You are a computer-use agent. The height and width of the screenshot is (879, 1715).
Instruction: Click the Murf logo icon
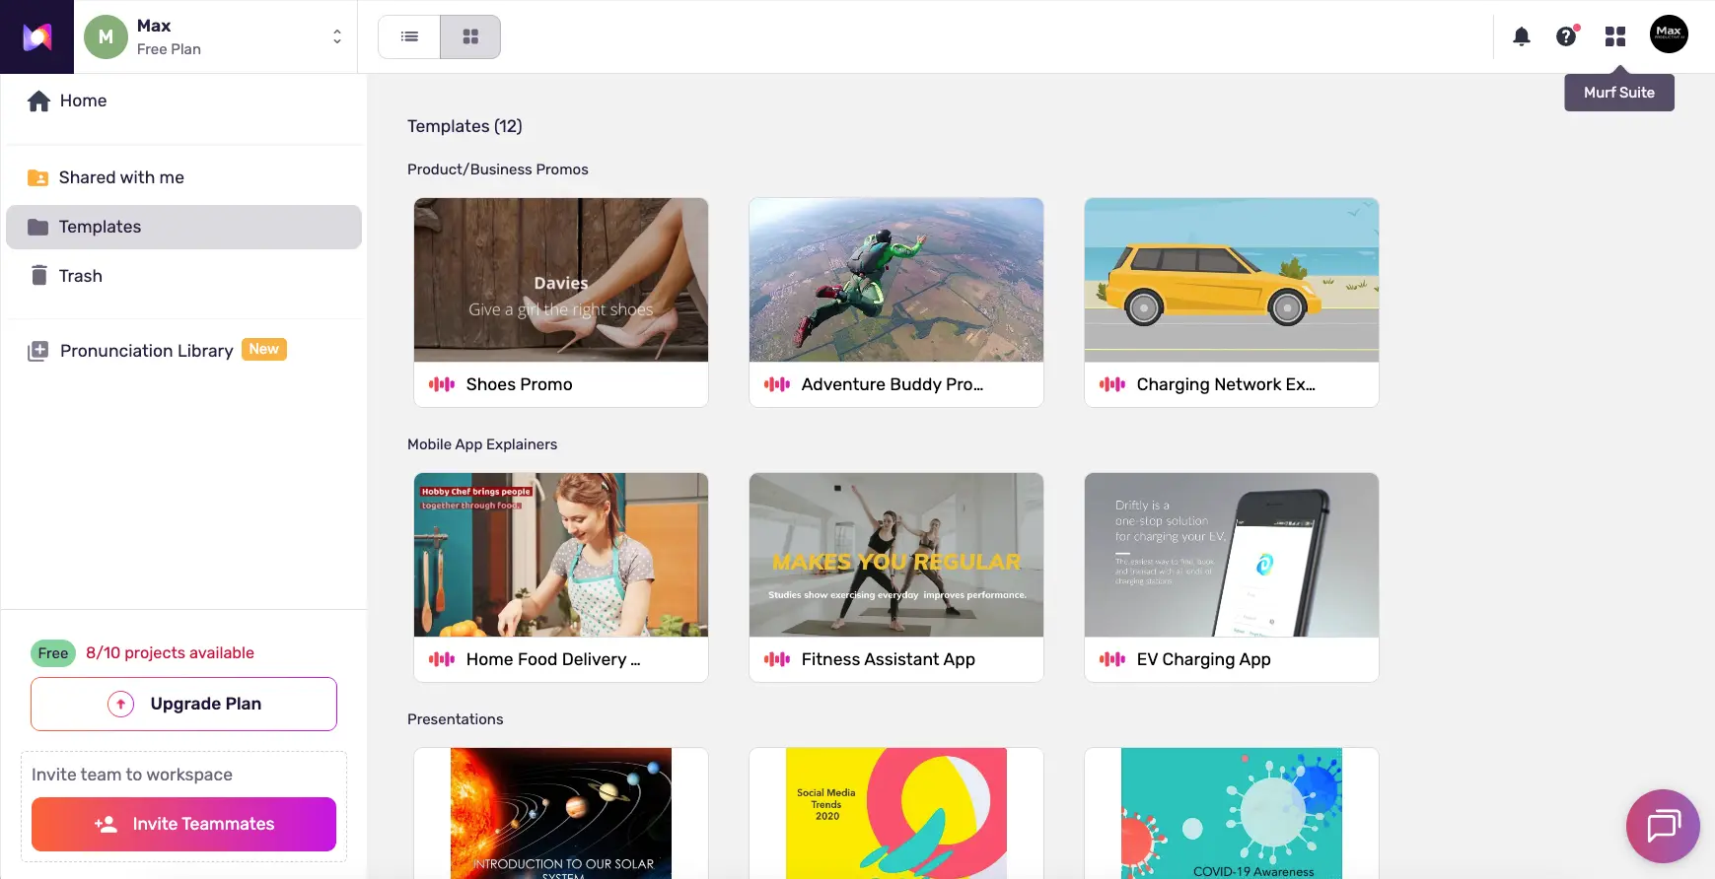click(x=36, y=37)
